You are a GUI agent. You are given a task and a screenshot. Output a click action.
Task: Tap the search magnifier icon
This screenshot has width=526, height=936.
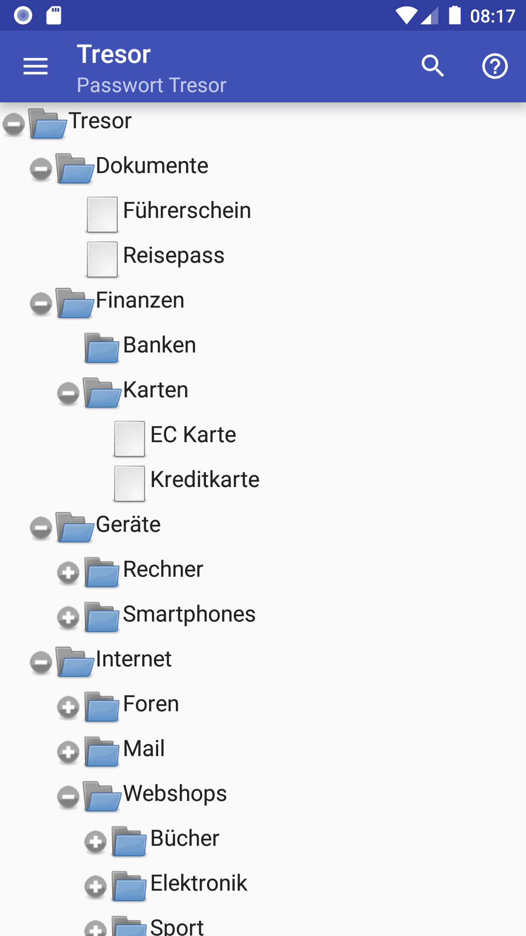click(432, 66)
